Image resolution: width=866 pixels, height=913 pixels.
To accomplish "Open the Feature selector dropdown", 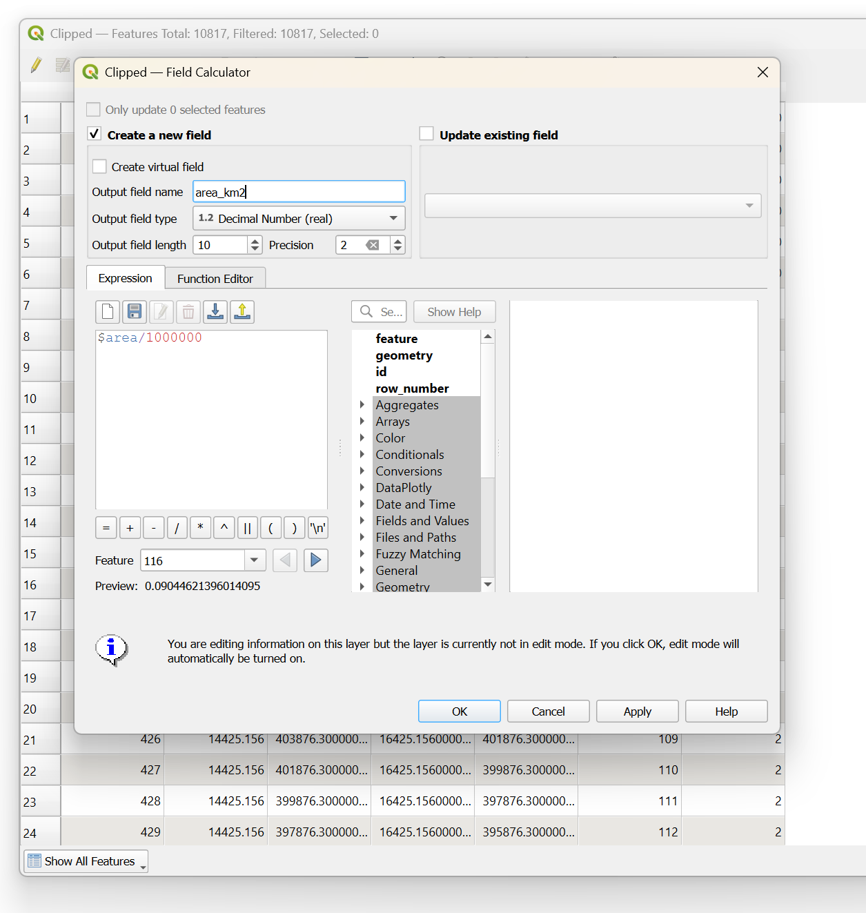I will point(254,560).
